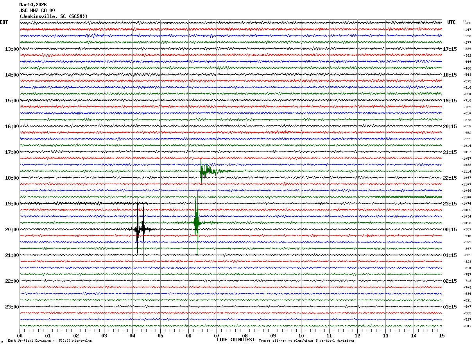The width and height of the screenshot is (473, 346).
Task: Click the 18:15 UTC time label
Action: (x=450, y=75)
